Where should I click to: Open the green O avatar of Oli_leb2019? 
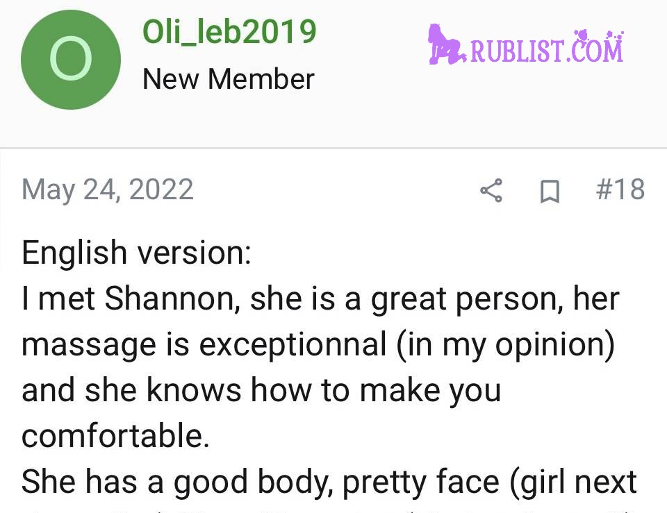[x=71, y=60]
